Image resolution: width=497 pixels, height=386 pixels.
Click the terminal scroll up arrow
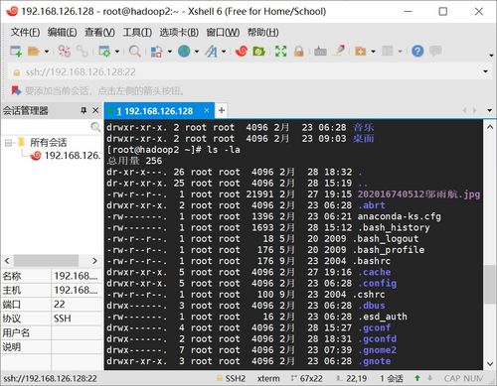(x=490, y=127)
